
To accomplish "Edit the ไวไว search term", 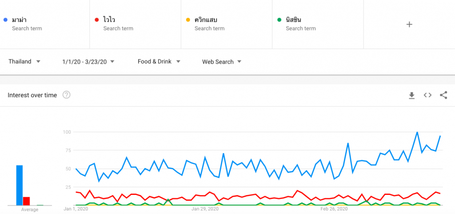I will [135, 24].
